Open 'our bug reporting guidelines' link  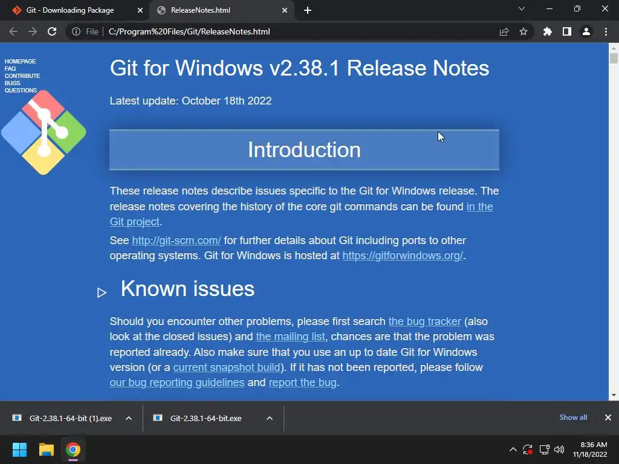[x=177, y=382]
